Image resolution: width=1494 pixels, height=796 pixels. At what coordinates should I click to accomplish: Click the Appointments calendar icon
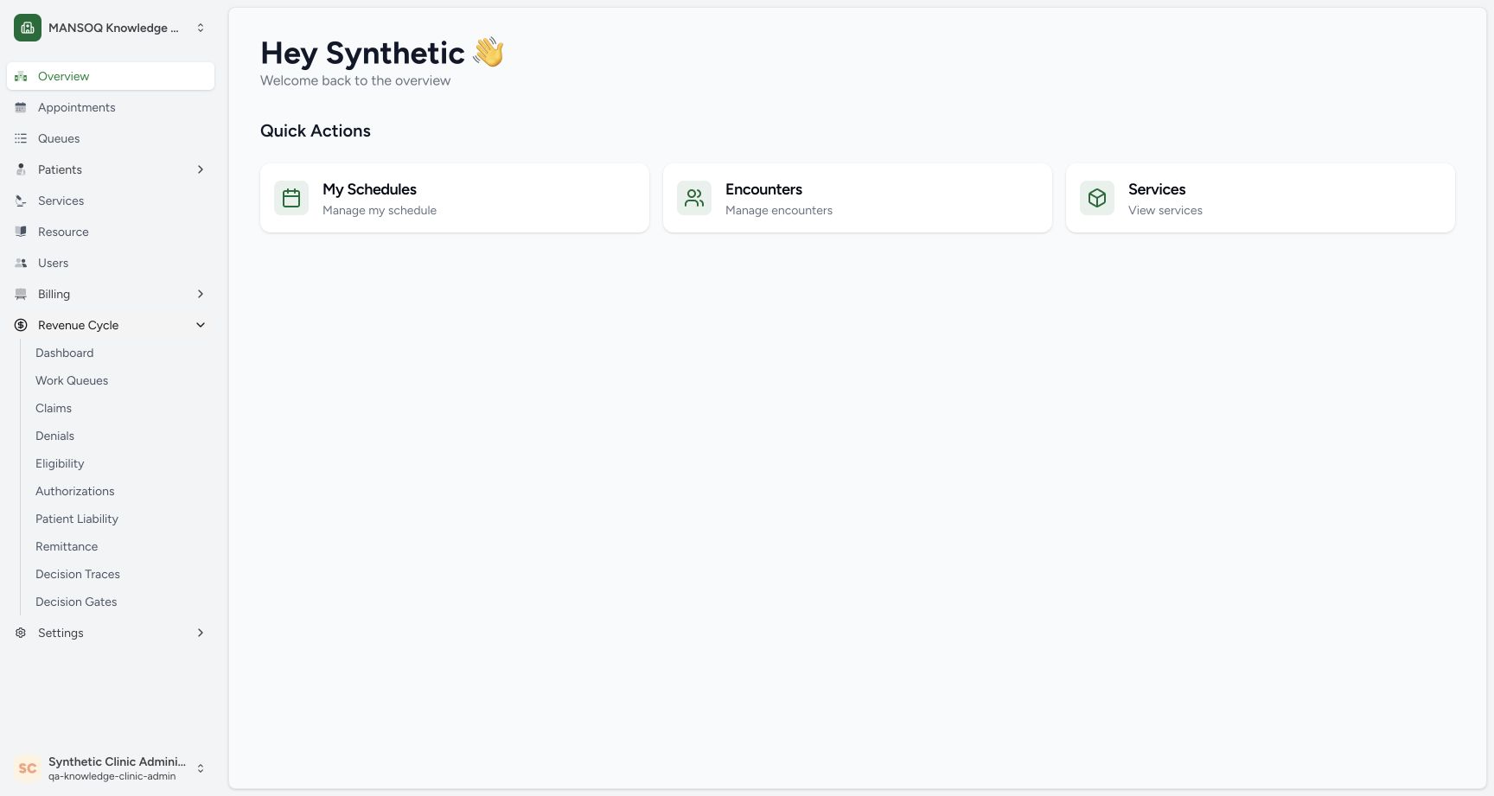point(21,107)
